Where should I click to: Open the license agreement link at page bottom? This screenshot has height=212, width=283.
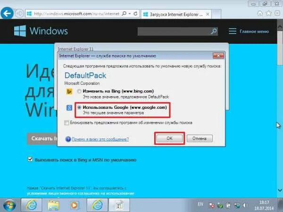[x=81, y=194]
